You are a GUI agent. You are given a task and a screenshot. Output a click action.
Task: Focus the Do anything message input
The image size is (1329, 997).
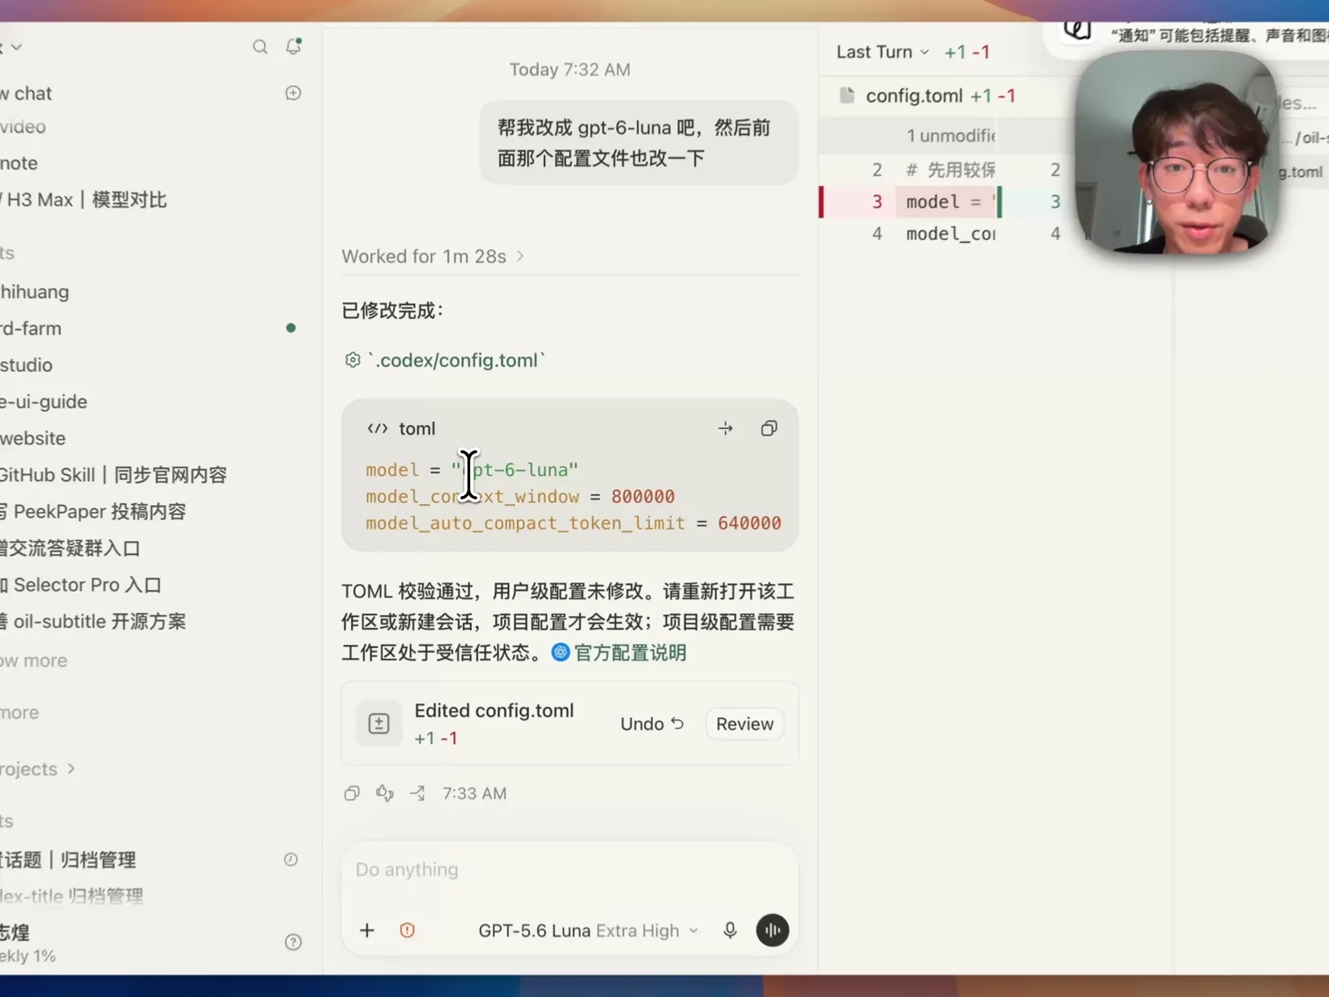570,870
